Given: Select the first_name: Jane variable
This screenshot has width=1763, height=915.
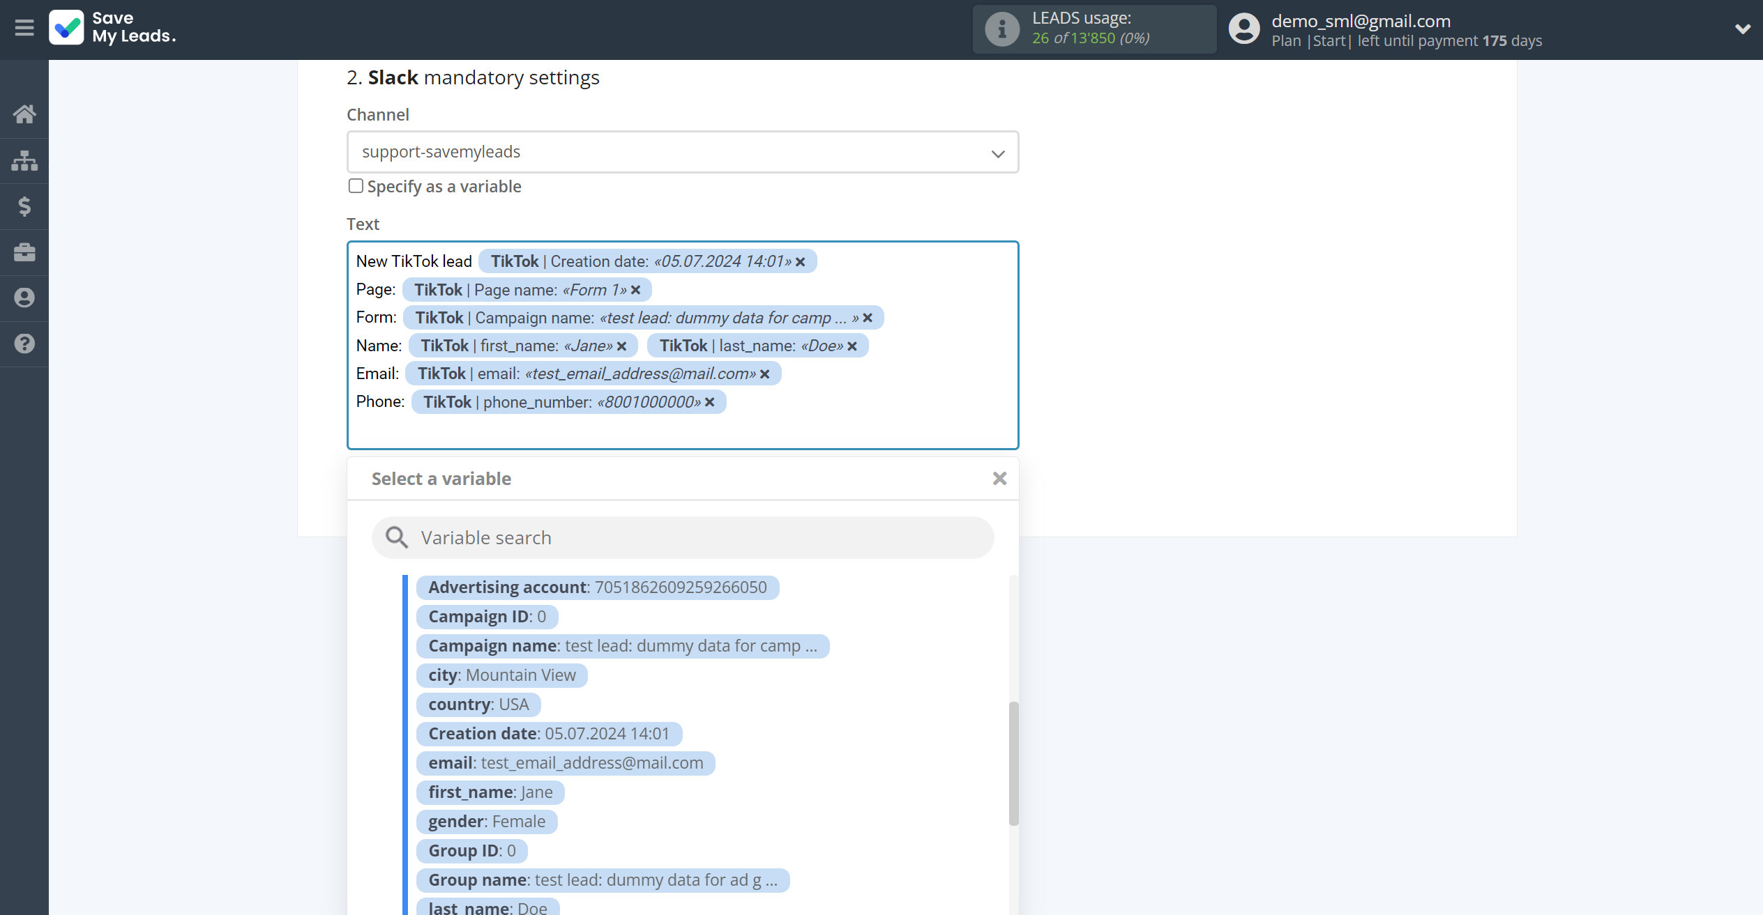Looking at the screenshot, I should pos(490,792).
